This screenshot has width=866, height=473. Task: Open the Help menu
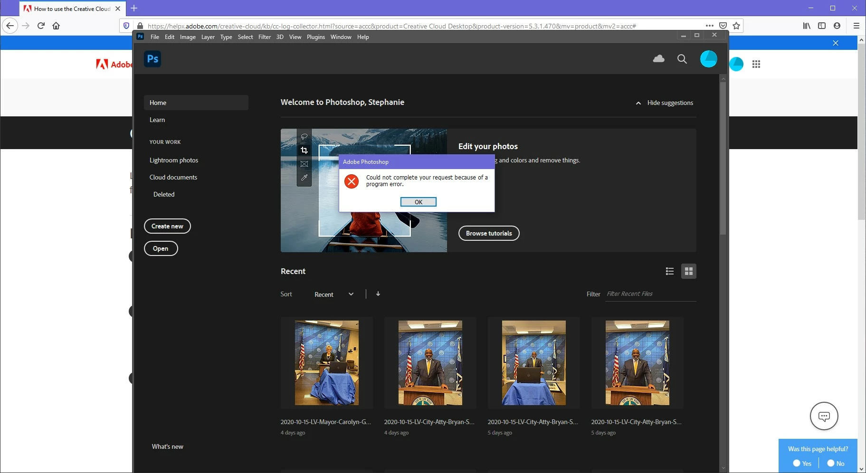tap(363, 37)
